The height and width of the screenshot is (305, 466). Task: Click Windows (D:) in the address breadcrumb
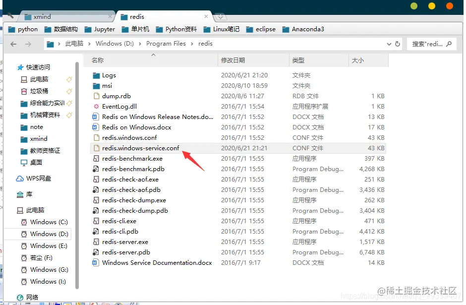pos(115,44)
